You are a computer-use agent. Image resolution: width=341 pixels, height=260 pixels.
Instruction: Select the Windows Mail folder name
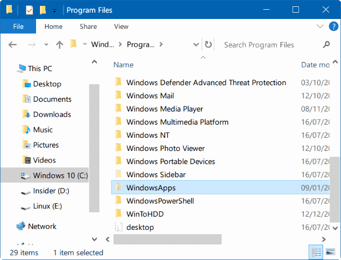(x=150, y=95)
